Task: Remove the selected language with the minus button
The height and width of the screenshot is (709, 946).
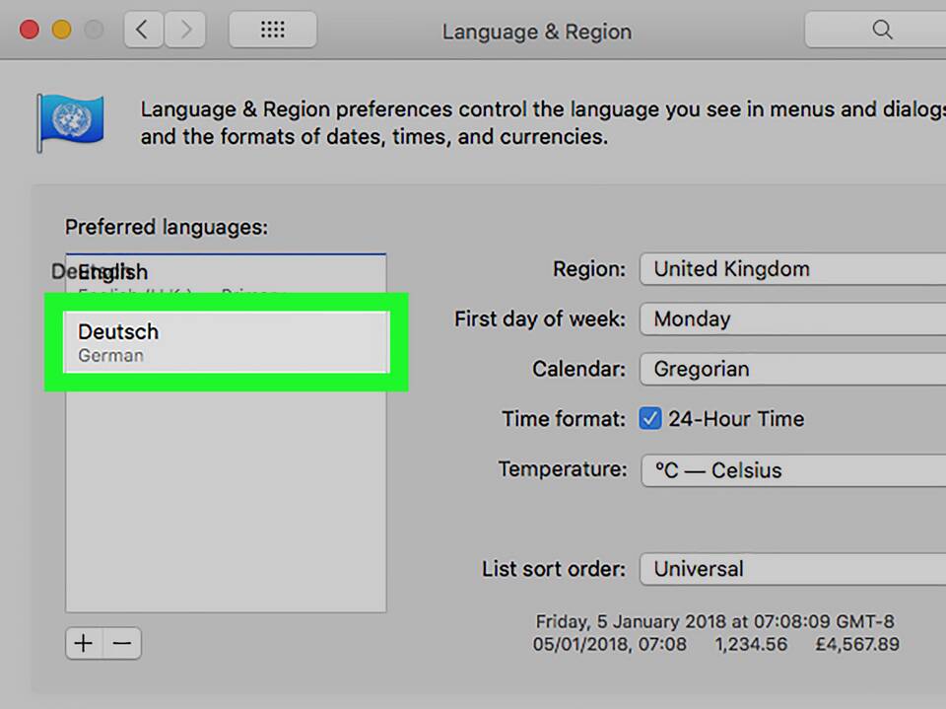Action: point(122,644)
